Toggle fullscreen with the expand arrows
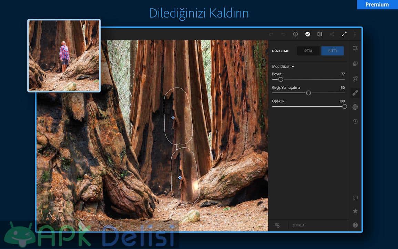This screenshot has height=249, width=398. (344, 34)
